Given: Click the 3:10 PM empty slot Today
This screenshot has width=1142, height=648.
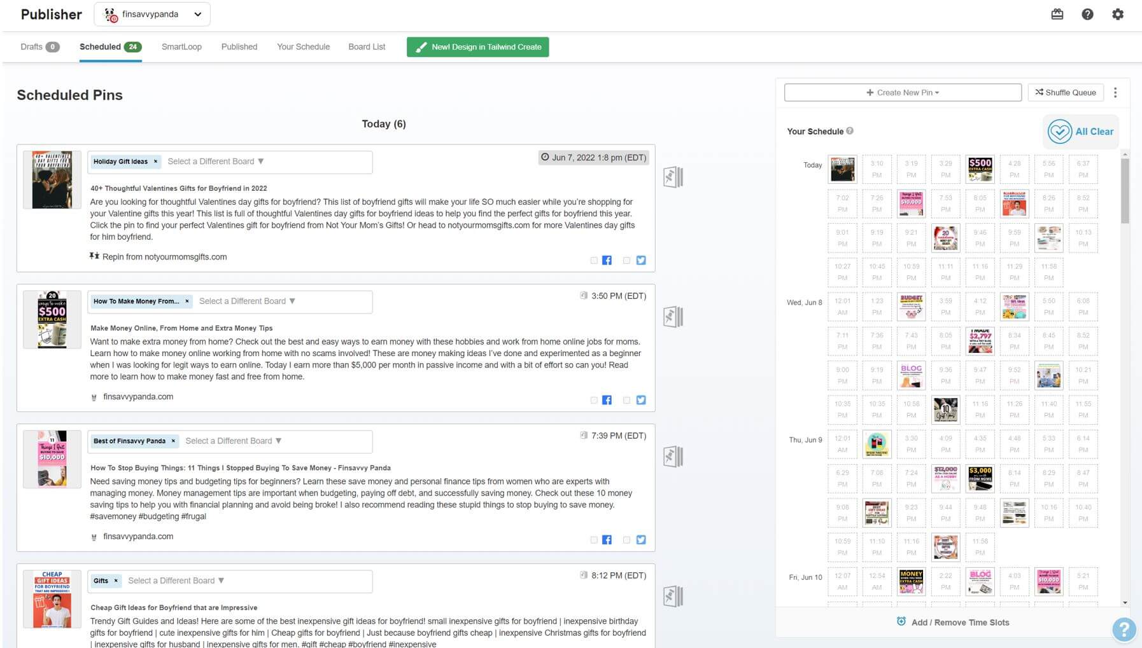Looking at the screenshot, I should coord(877,169).
